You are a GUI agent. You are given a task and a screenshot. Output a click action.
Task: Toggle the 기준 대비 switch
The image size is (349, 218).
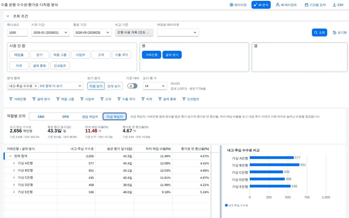pos(133,86)
